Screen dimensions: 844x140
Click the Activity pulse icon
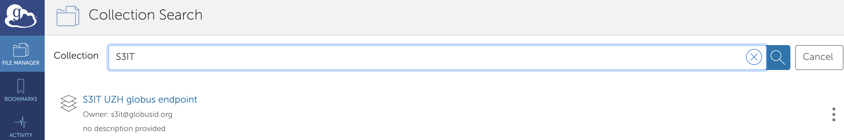coord(21,123)
